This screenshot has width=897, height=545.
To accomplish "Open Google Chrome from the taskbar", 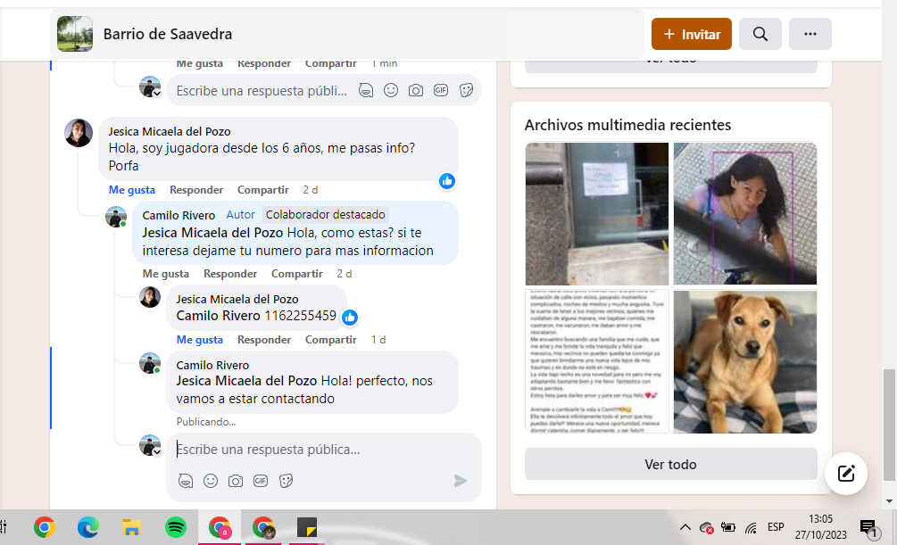I will pos(44,527).
